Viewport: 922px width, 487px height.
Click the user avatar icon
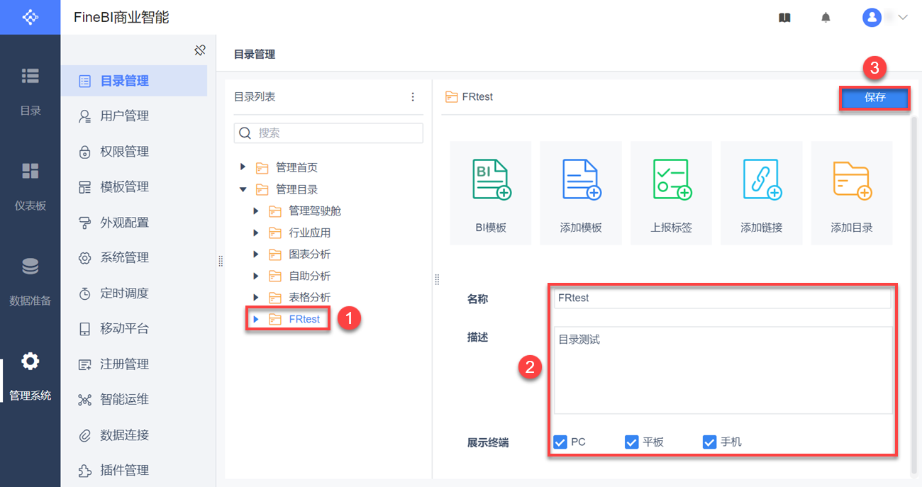click(x=872, y=18)
